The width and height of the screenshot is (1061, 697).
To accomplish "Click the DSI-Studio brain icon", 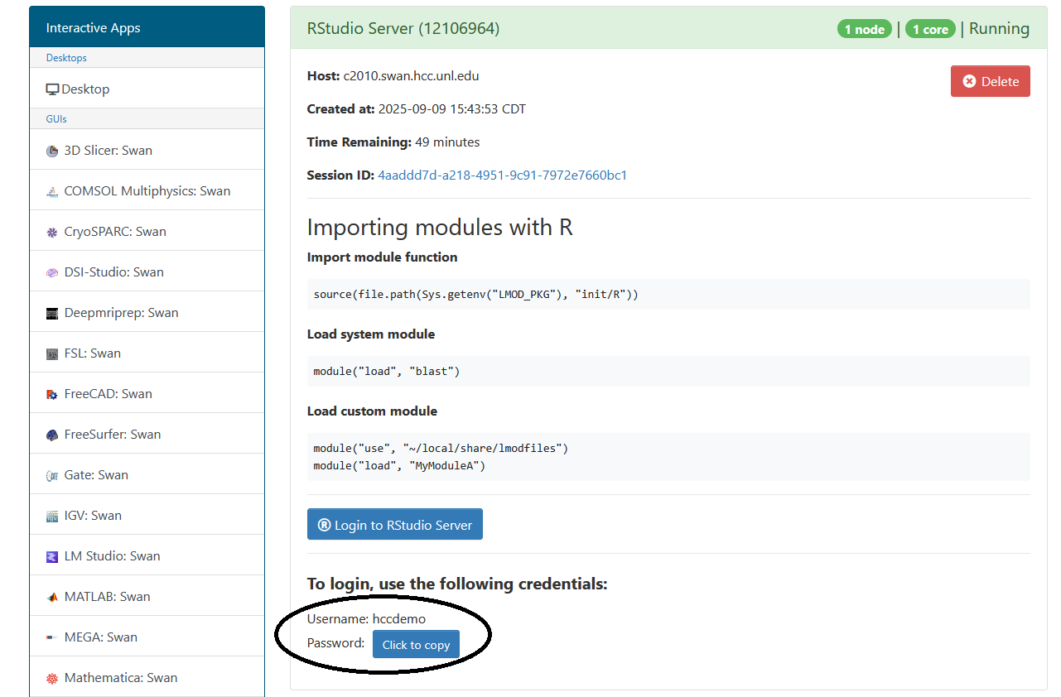I will click(52, 272).
